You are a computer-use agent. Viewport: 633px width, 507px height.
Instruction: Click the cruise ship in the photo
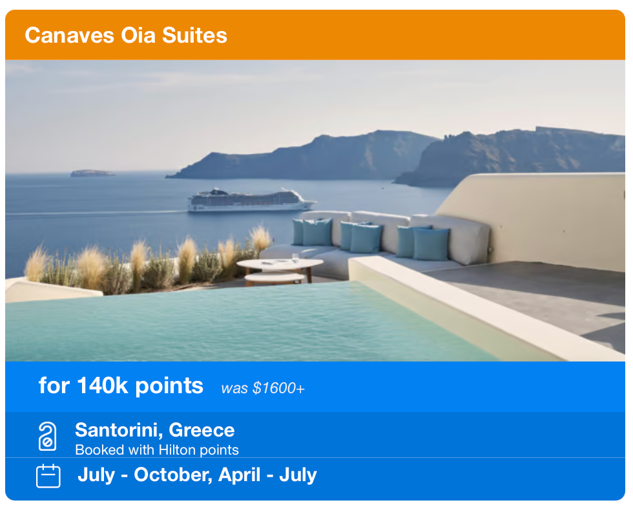[251, 200]
